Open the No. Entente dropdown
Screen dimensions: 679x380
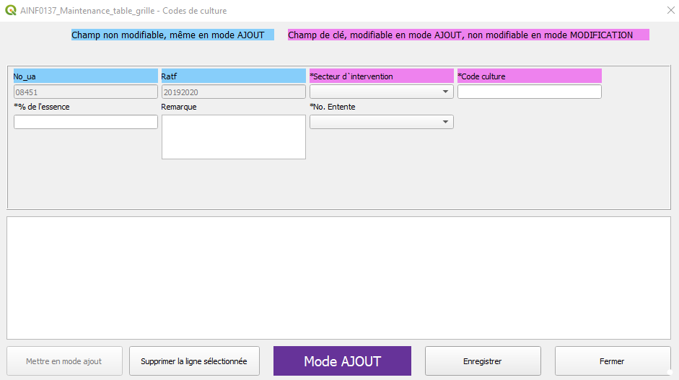(382, 122)
